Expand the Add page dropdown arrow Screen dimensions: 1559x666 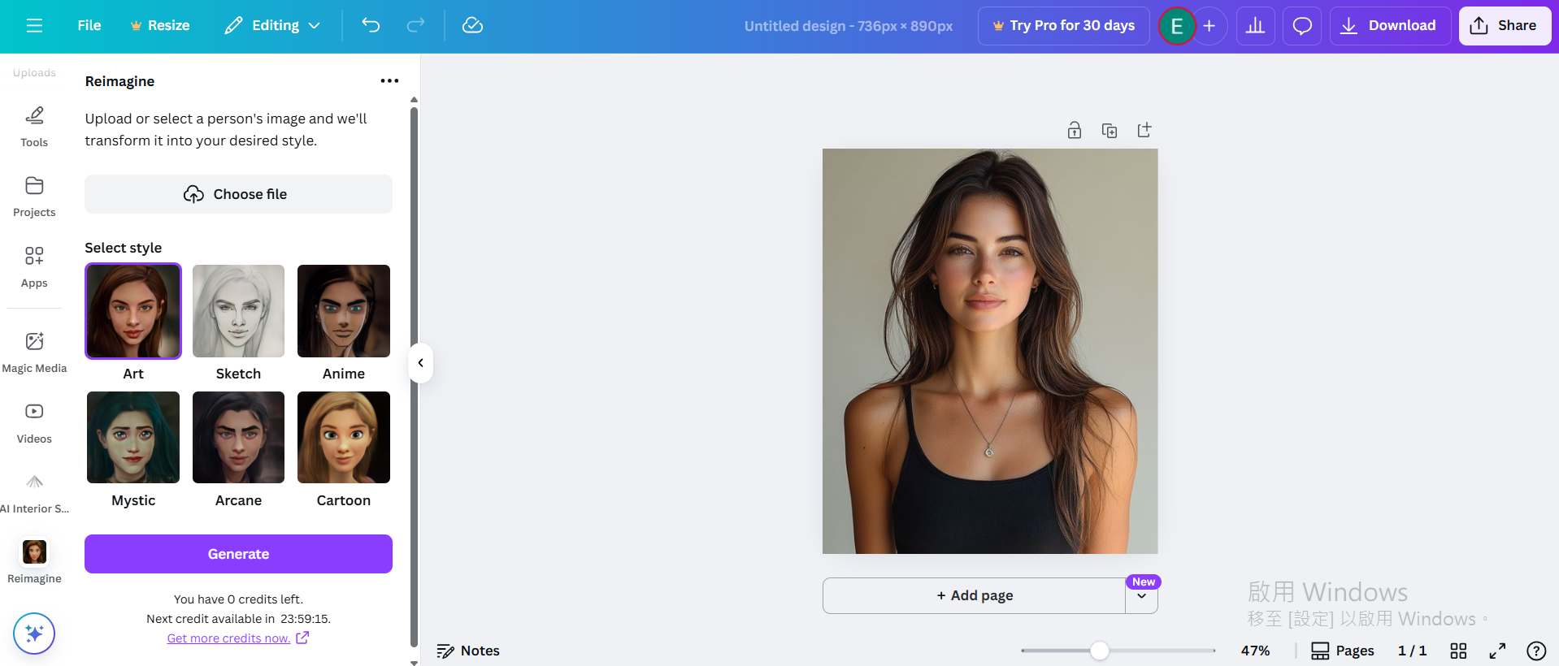click(1142, 596)
